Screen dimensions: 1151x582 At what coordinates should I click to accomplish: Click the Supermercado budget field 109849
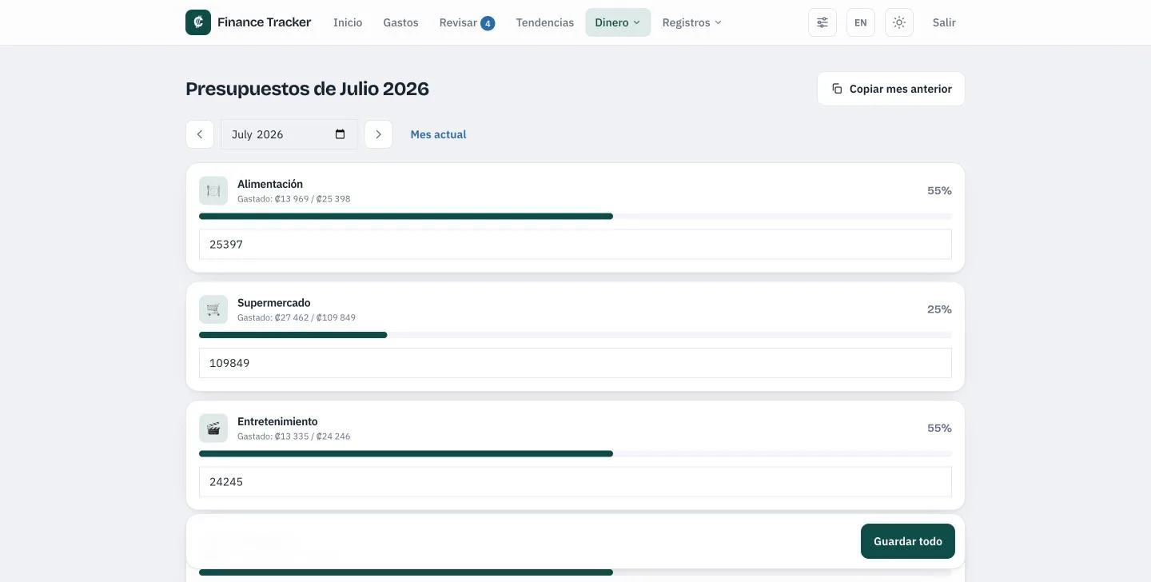(575, 363)
